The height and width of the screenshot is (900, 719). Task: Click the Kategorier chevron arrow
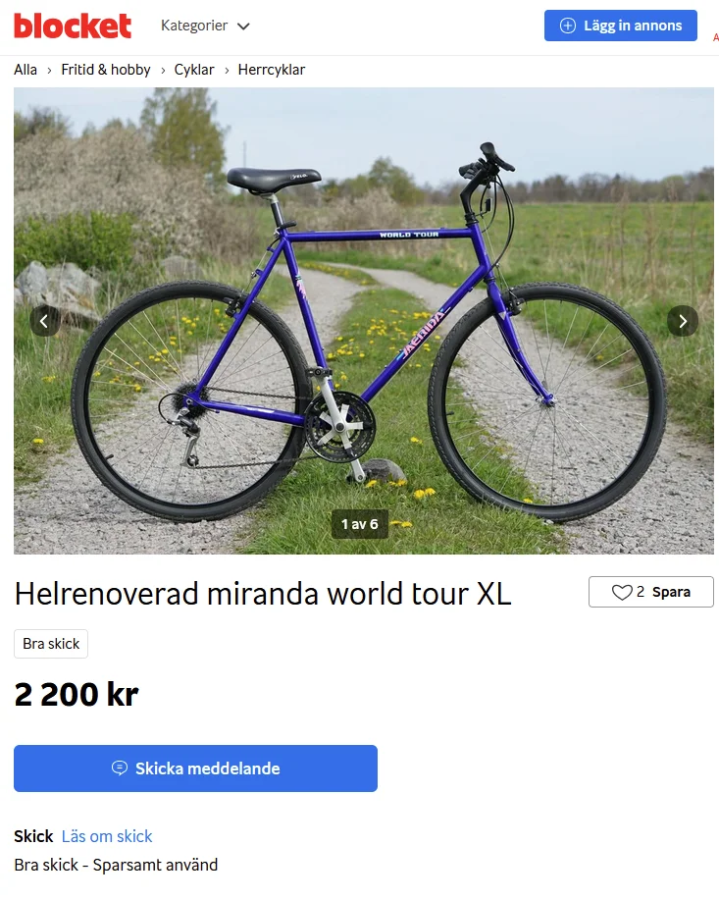click(243, 26)
